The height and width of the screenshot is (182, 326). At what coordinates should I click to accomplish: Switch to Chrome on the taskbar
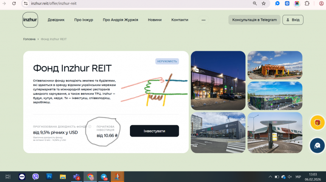click(x=90, y=177)
